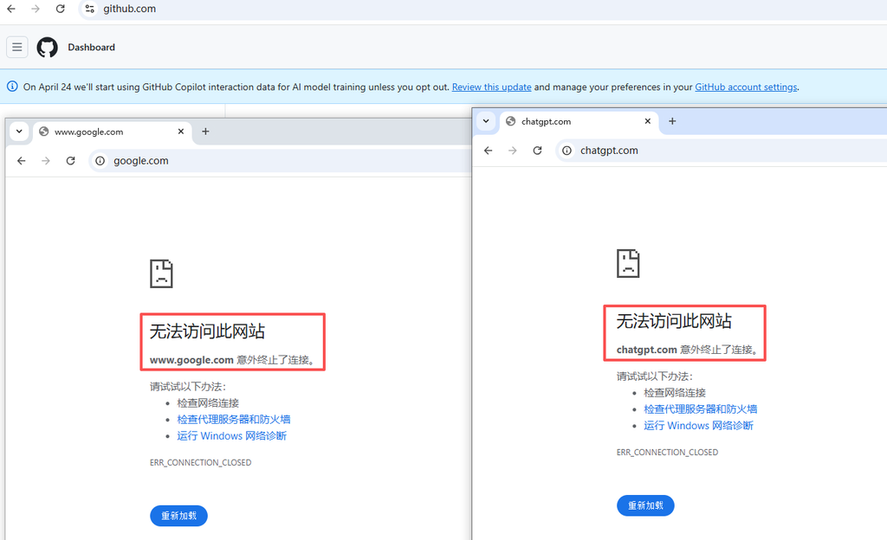Image resolution: width=887 pixels, height=540 pixels.
Task: Click site info icon beside chatgpt.com
Action: pyautogui.click(x=567, y=151)
